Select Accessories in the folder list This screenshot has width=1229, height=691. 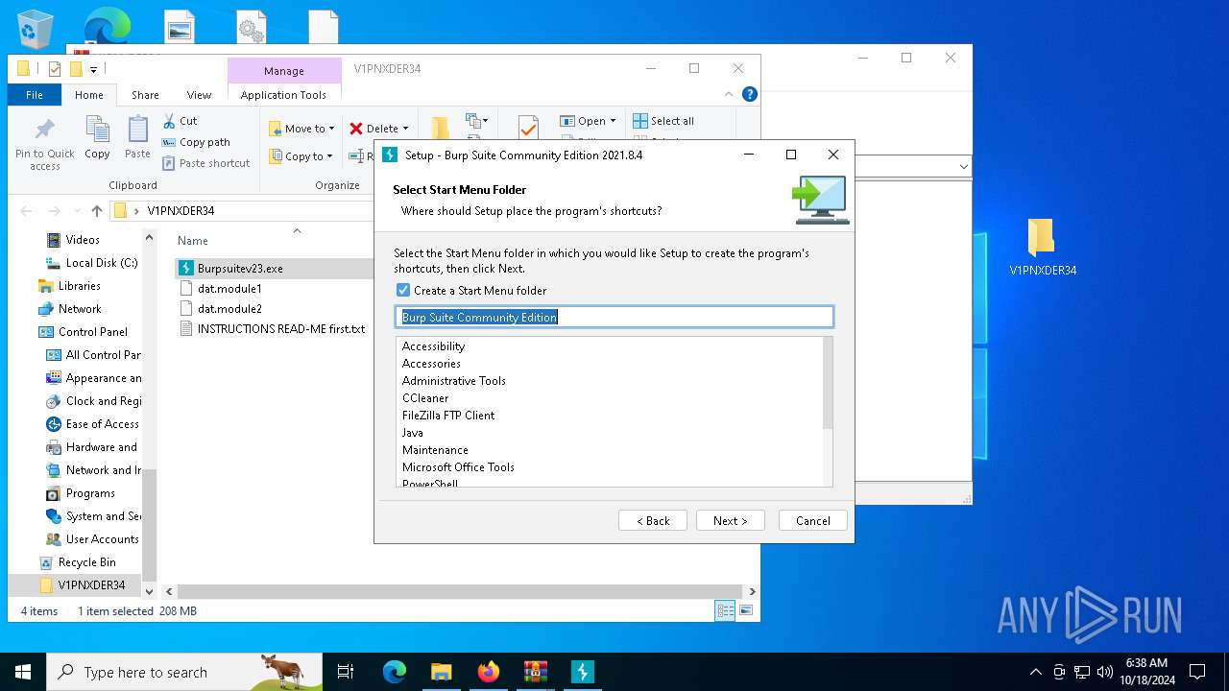point(431,363)
